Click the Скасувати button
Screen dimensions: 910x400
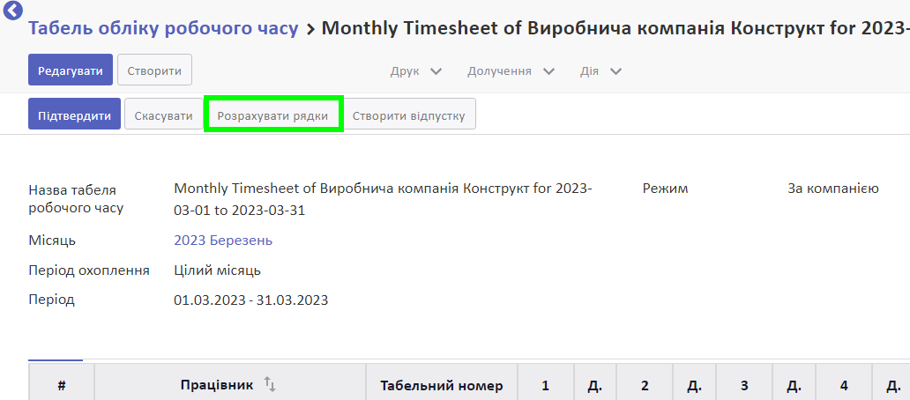164,115
